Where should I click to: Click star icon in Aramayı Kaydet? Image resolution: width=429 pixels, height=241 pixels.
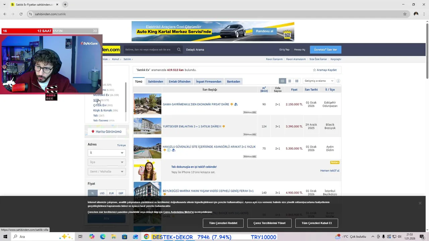(314, 70)
